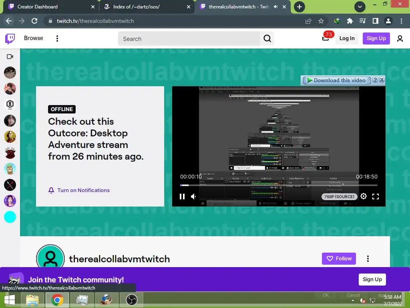Switch to the Index of /~dartz/isos/ tab
Image resolution: width=410 pixels, height=308 pixels.
pos(147,7)
